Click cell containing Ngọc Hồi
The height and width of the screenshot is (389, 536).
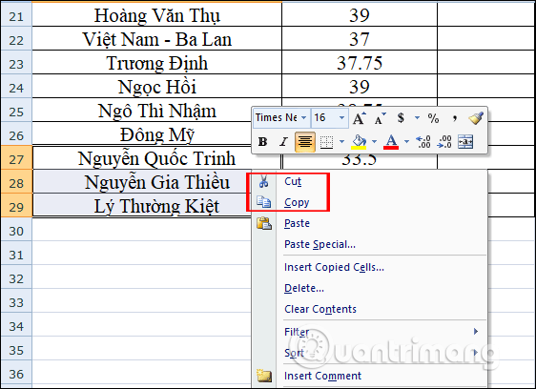pos(157,86)
